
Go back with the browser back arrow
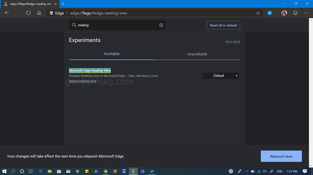click(x=7, y=13)
